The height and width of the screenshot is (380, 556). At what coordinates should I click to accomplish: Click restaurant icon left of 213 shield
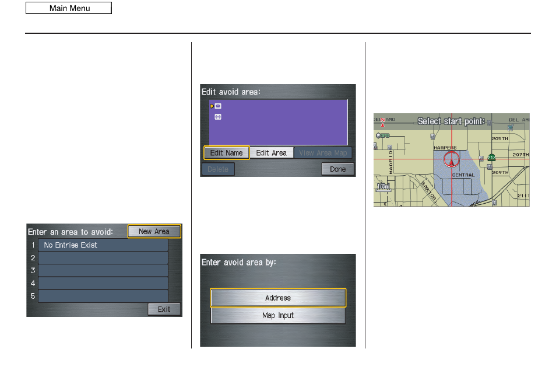tap(481, 159)
